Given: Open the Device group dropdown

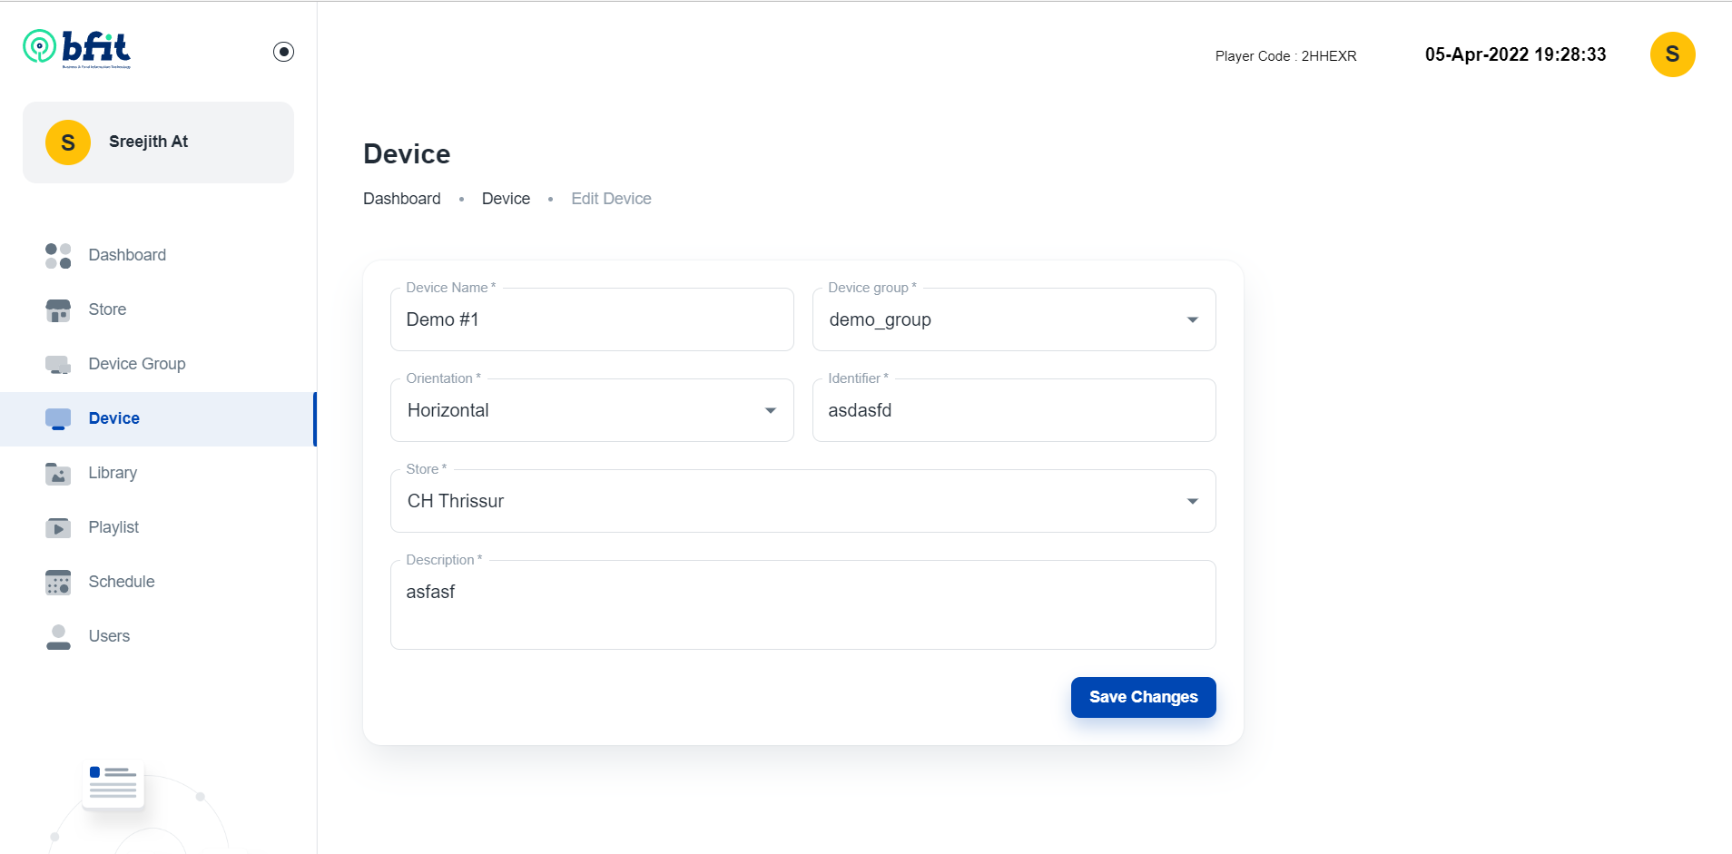Looking at the screenshot, I should (1014, 319).
